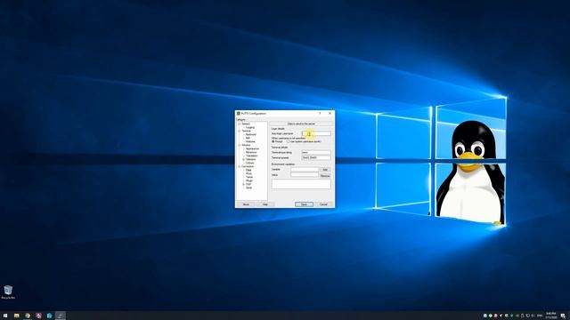Click the Auto-login username field
Image resolution: width=570 pixels, height=320 pixels.
(x=316, y=133)
